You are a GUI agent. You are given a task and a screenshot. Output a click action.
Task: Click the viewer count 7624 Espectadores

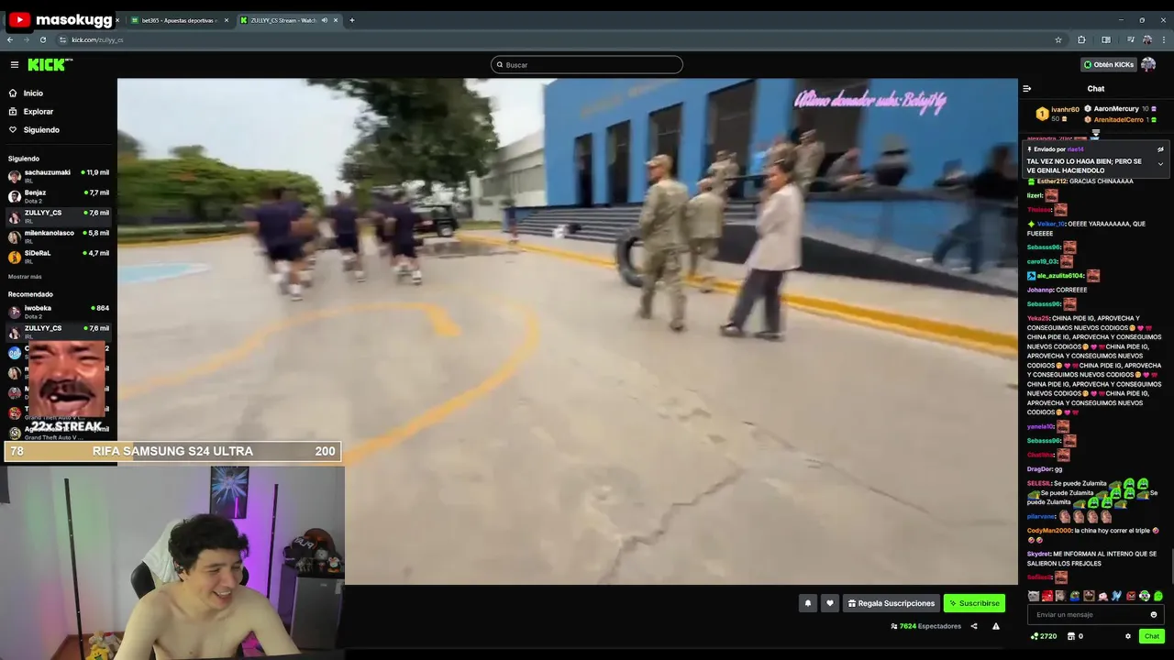pos(925,626)
